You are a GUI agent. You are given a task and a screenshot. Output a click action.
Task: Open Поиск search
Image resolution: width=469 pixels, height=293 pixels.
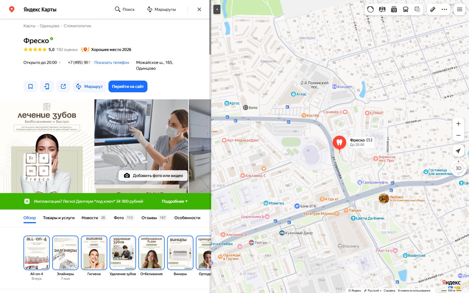[x=125, y=9]
